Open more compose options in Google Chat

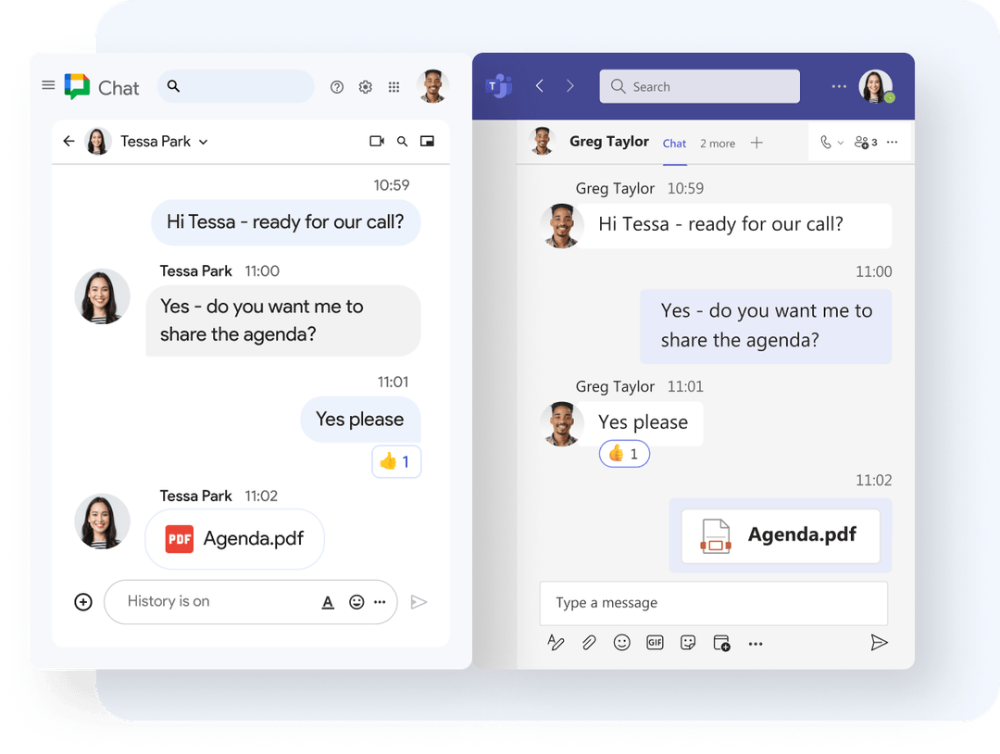pos(380,602)
